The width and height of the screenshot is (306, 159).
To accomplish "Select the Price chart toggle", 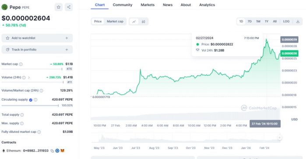I will 98,21.
